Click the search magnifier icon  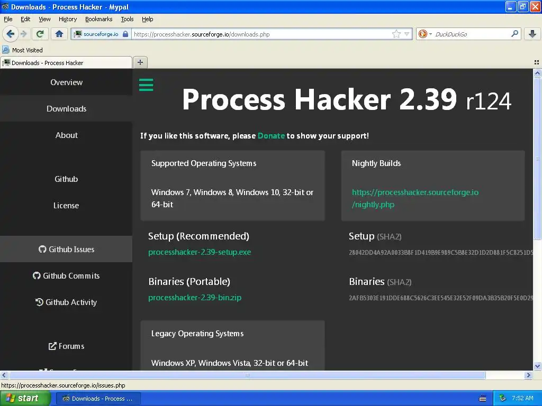(514, 34)
